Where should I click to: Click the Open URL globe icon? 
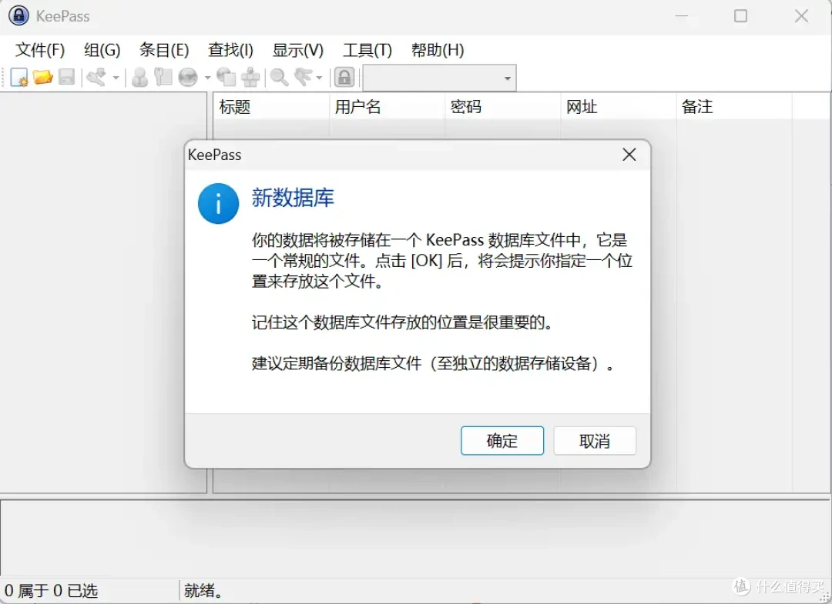(188, 78)
